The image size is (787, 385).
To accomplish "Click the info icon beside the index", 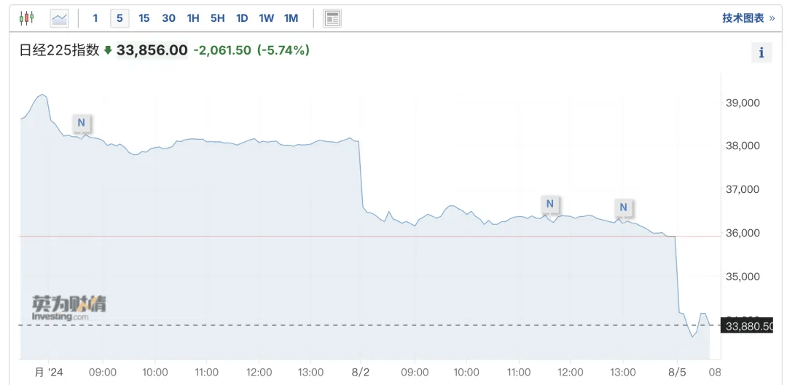I will click(x=761, y=52).
